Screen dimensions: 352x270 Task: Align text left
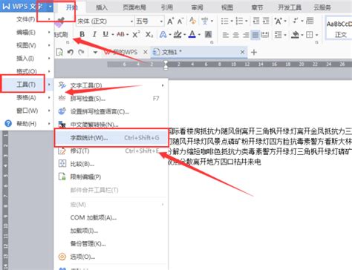(226, 35)
